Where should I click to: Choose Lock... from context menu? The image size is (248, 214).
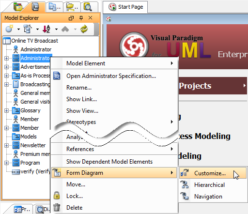tap(114, 196)
